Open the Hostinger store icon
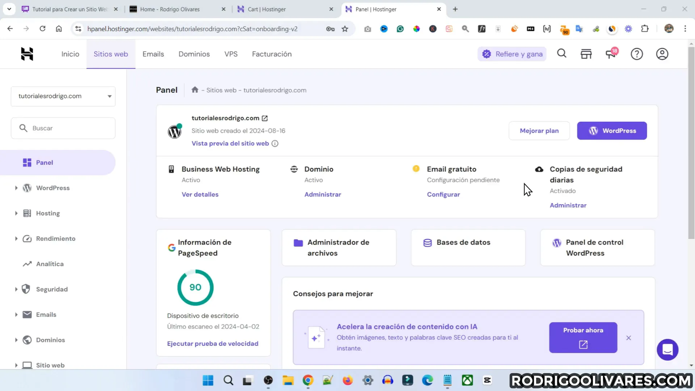The width and height of the screenshot is (695, 391). pyautogui.click(x=586, y=53)
